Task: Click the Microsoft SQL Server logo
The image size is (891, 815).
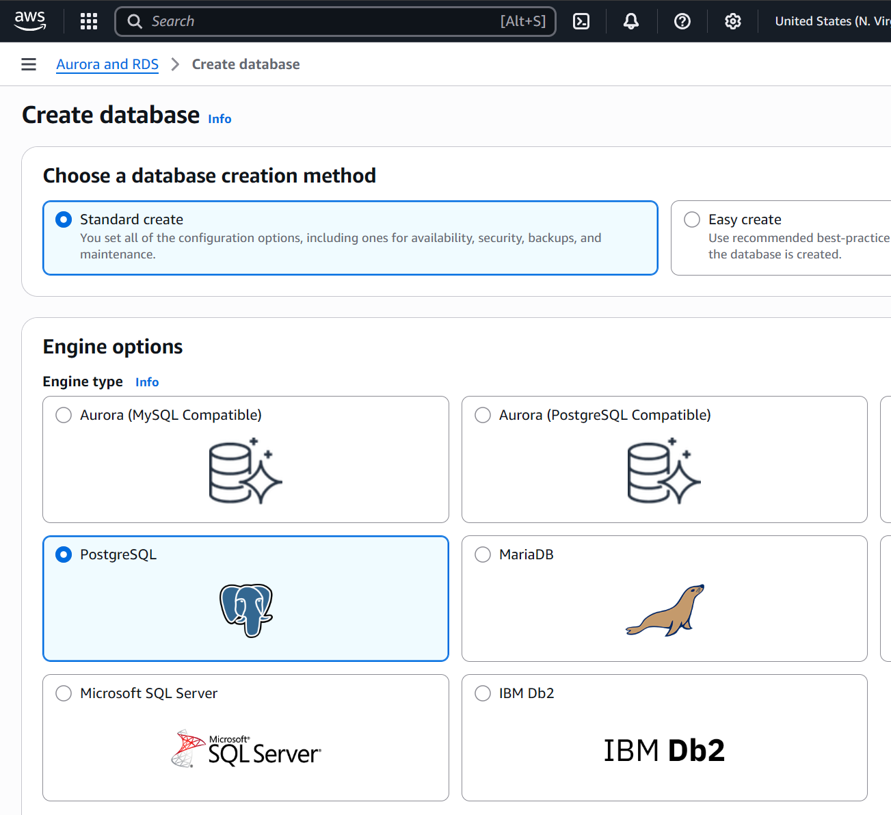Action: 246,749
